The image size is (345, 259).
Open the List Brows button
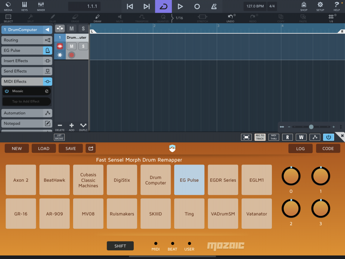[x=59, y=137]
